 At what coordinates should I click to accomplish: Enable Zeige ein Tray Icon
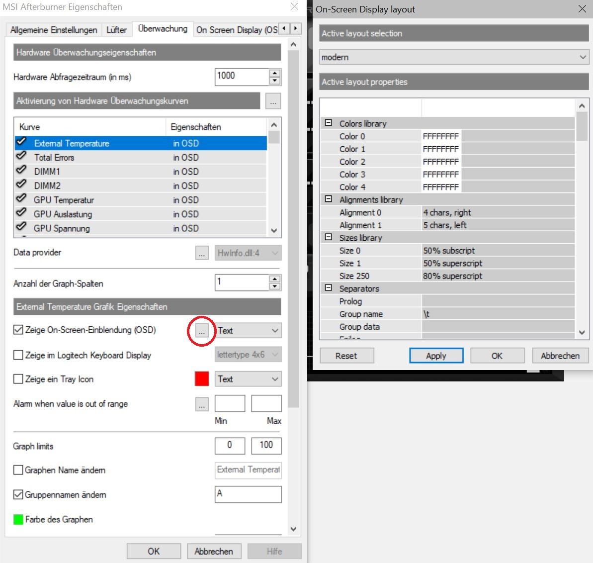pos(18,379)
